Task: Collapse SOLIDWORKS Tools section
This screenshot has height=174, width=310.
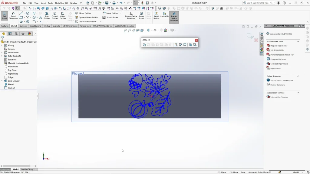Action: [298, 41]
